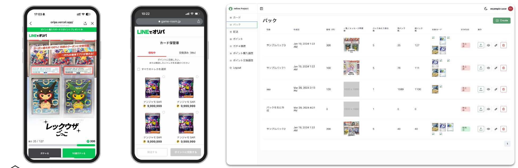Tap the green 10連ガチャる button

click(x=79, y=153)
